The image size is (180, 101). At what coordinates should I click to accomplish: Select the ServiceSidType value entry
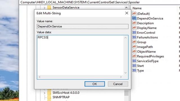148,61
